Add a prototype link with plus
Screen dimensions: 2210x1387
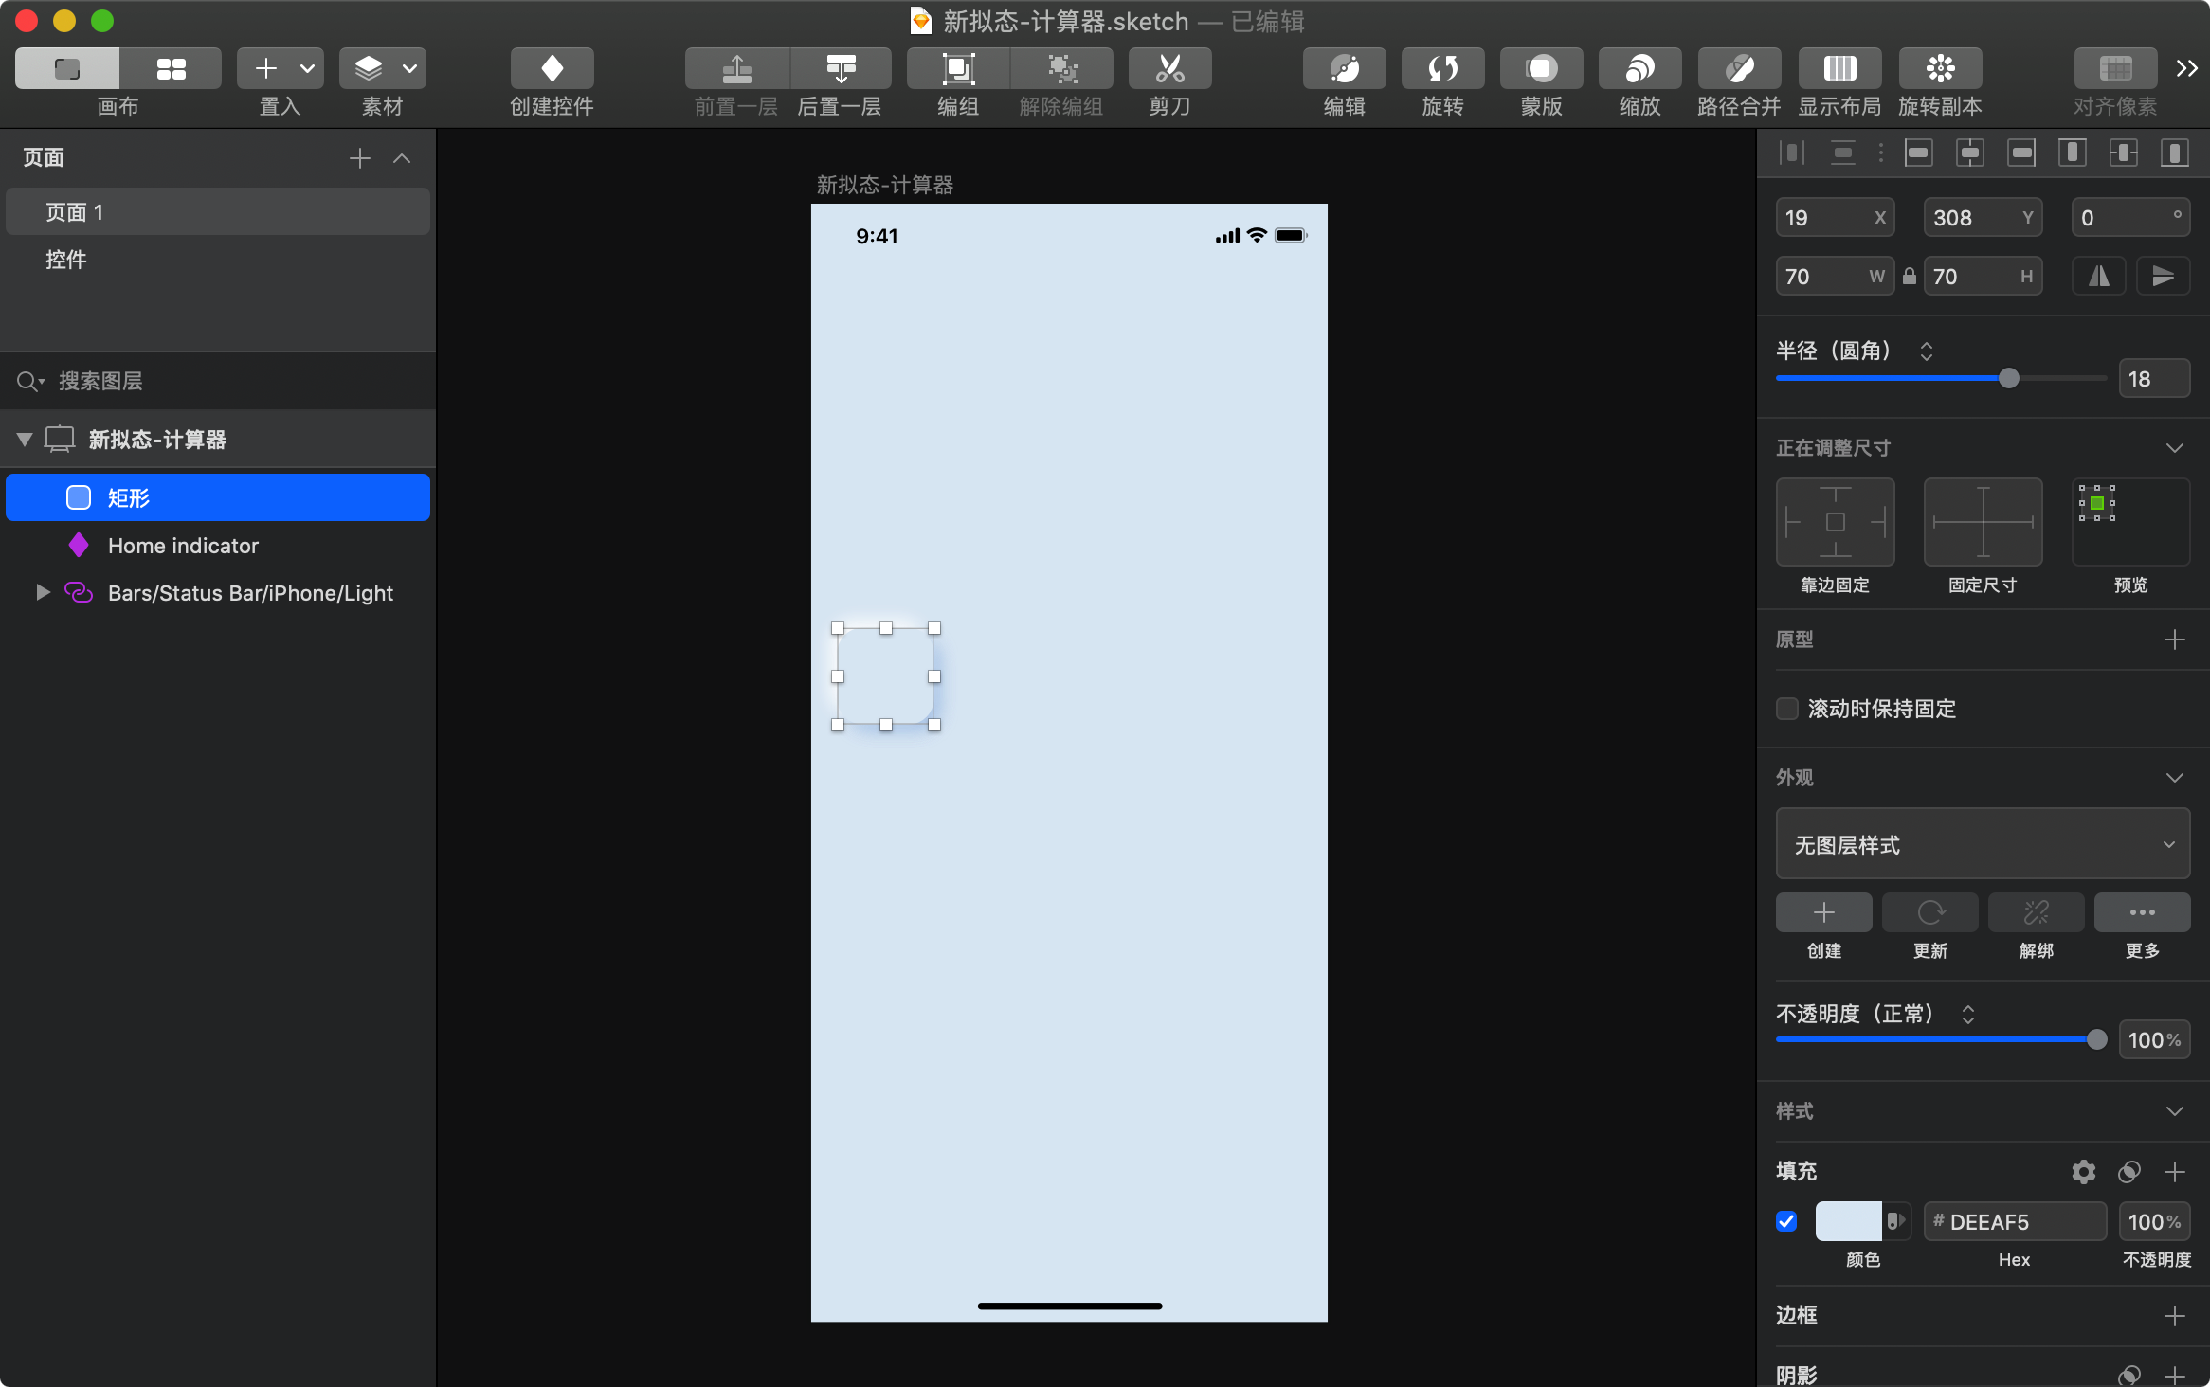click(x=2175, y=639)
